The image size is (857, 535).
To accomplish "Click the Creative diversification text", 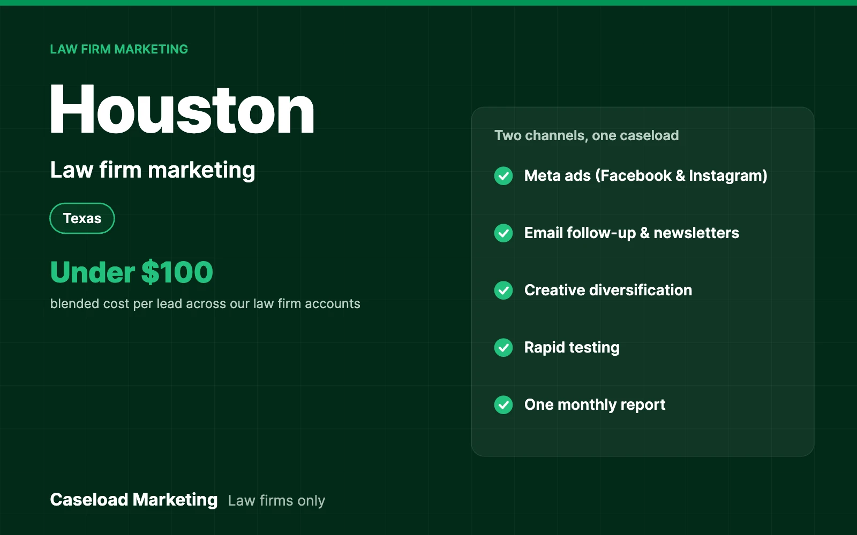I will click(608, 290).
